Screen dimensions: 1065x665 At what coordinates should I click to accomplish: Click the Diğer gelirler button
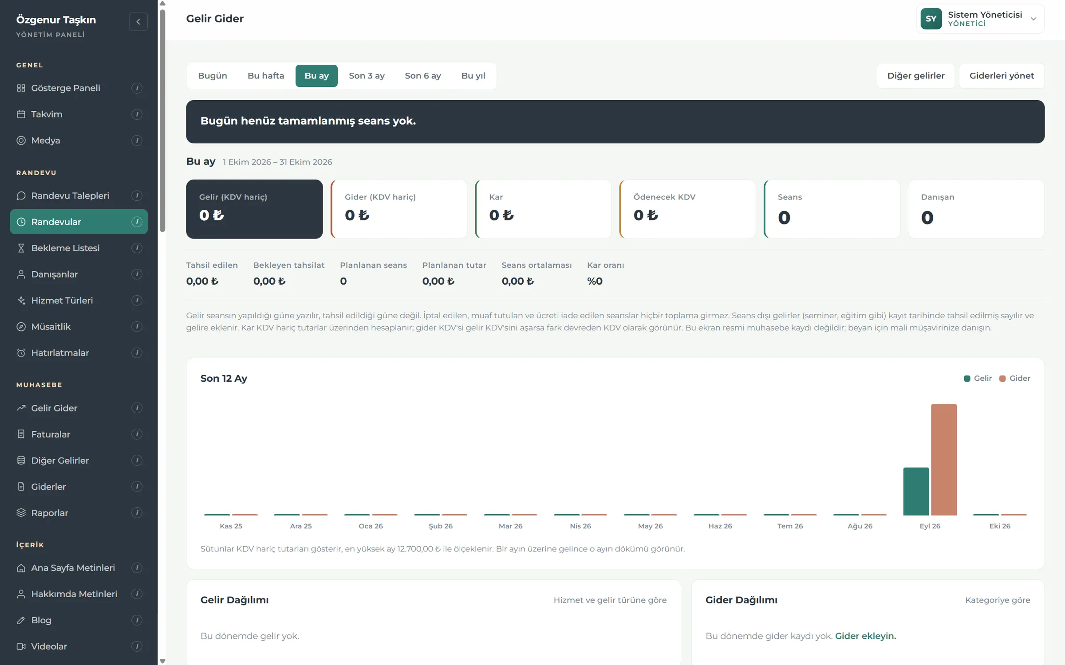[x=915, y=76]
